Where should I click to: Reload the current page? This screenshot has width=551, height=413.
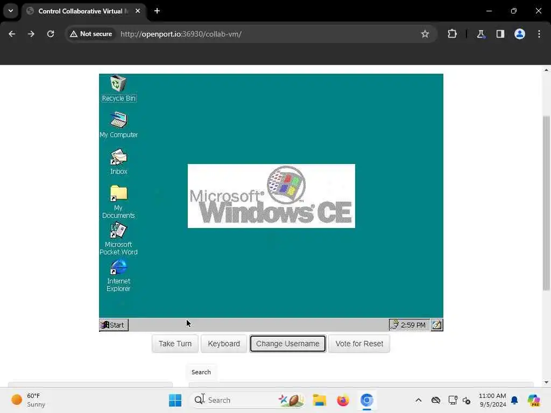[51, 34]
